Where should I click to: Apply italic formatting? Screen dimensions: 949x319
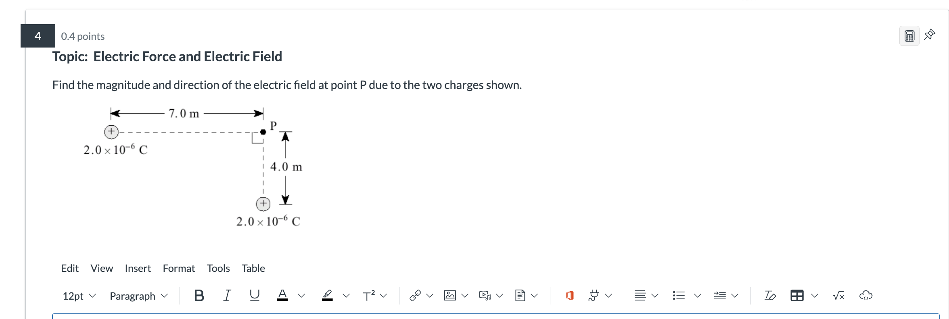(226, 295)
